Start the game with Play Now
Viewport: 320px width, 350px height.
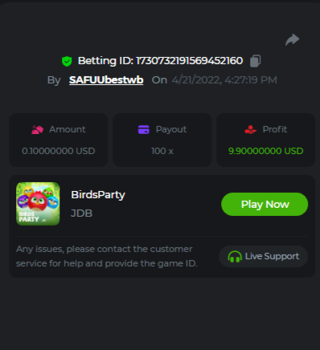click(x=265, y=204)
